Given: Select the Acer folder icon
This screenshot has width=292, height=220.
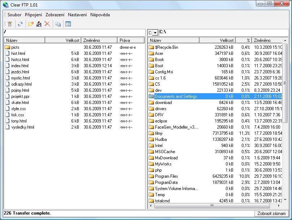Looking at the screenshot, I should pos(151,53).
